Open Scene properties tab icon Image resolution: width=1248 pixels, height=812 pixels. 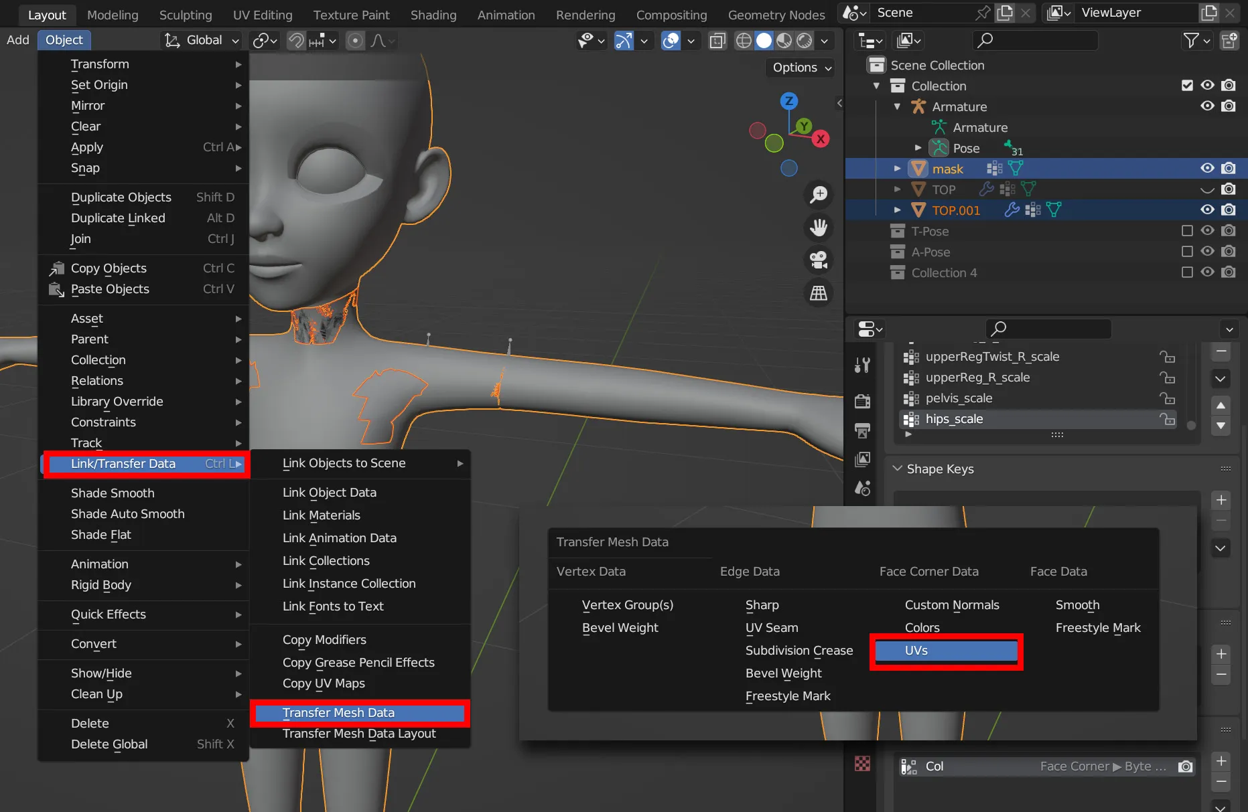(863, 489)
